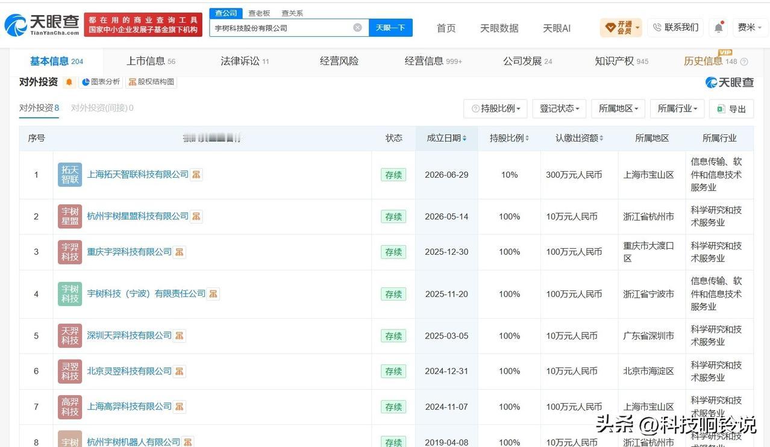Click the 天眼一下 search button
Viewport: 770px width, 447px height.
click(x=390, y=28)
